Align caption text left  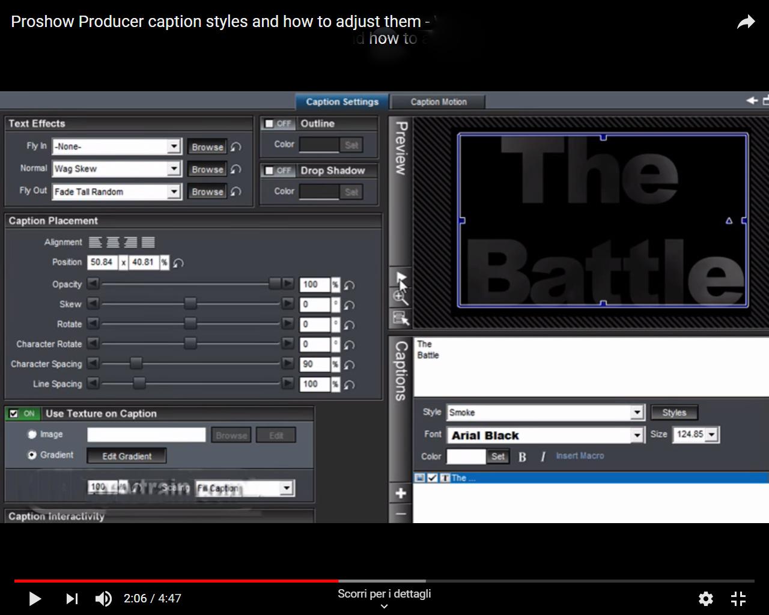tap(96, 242)
